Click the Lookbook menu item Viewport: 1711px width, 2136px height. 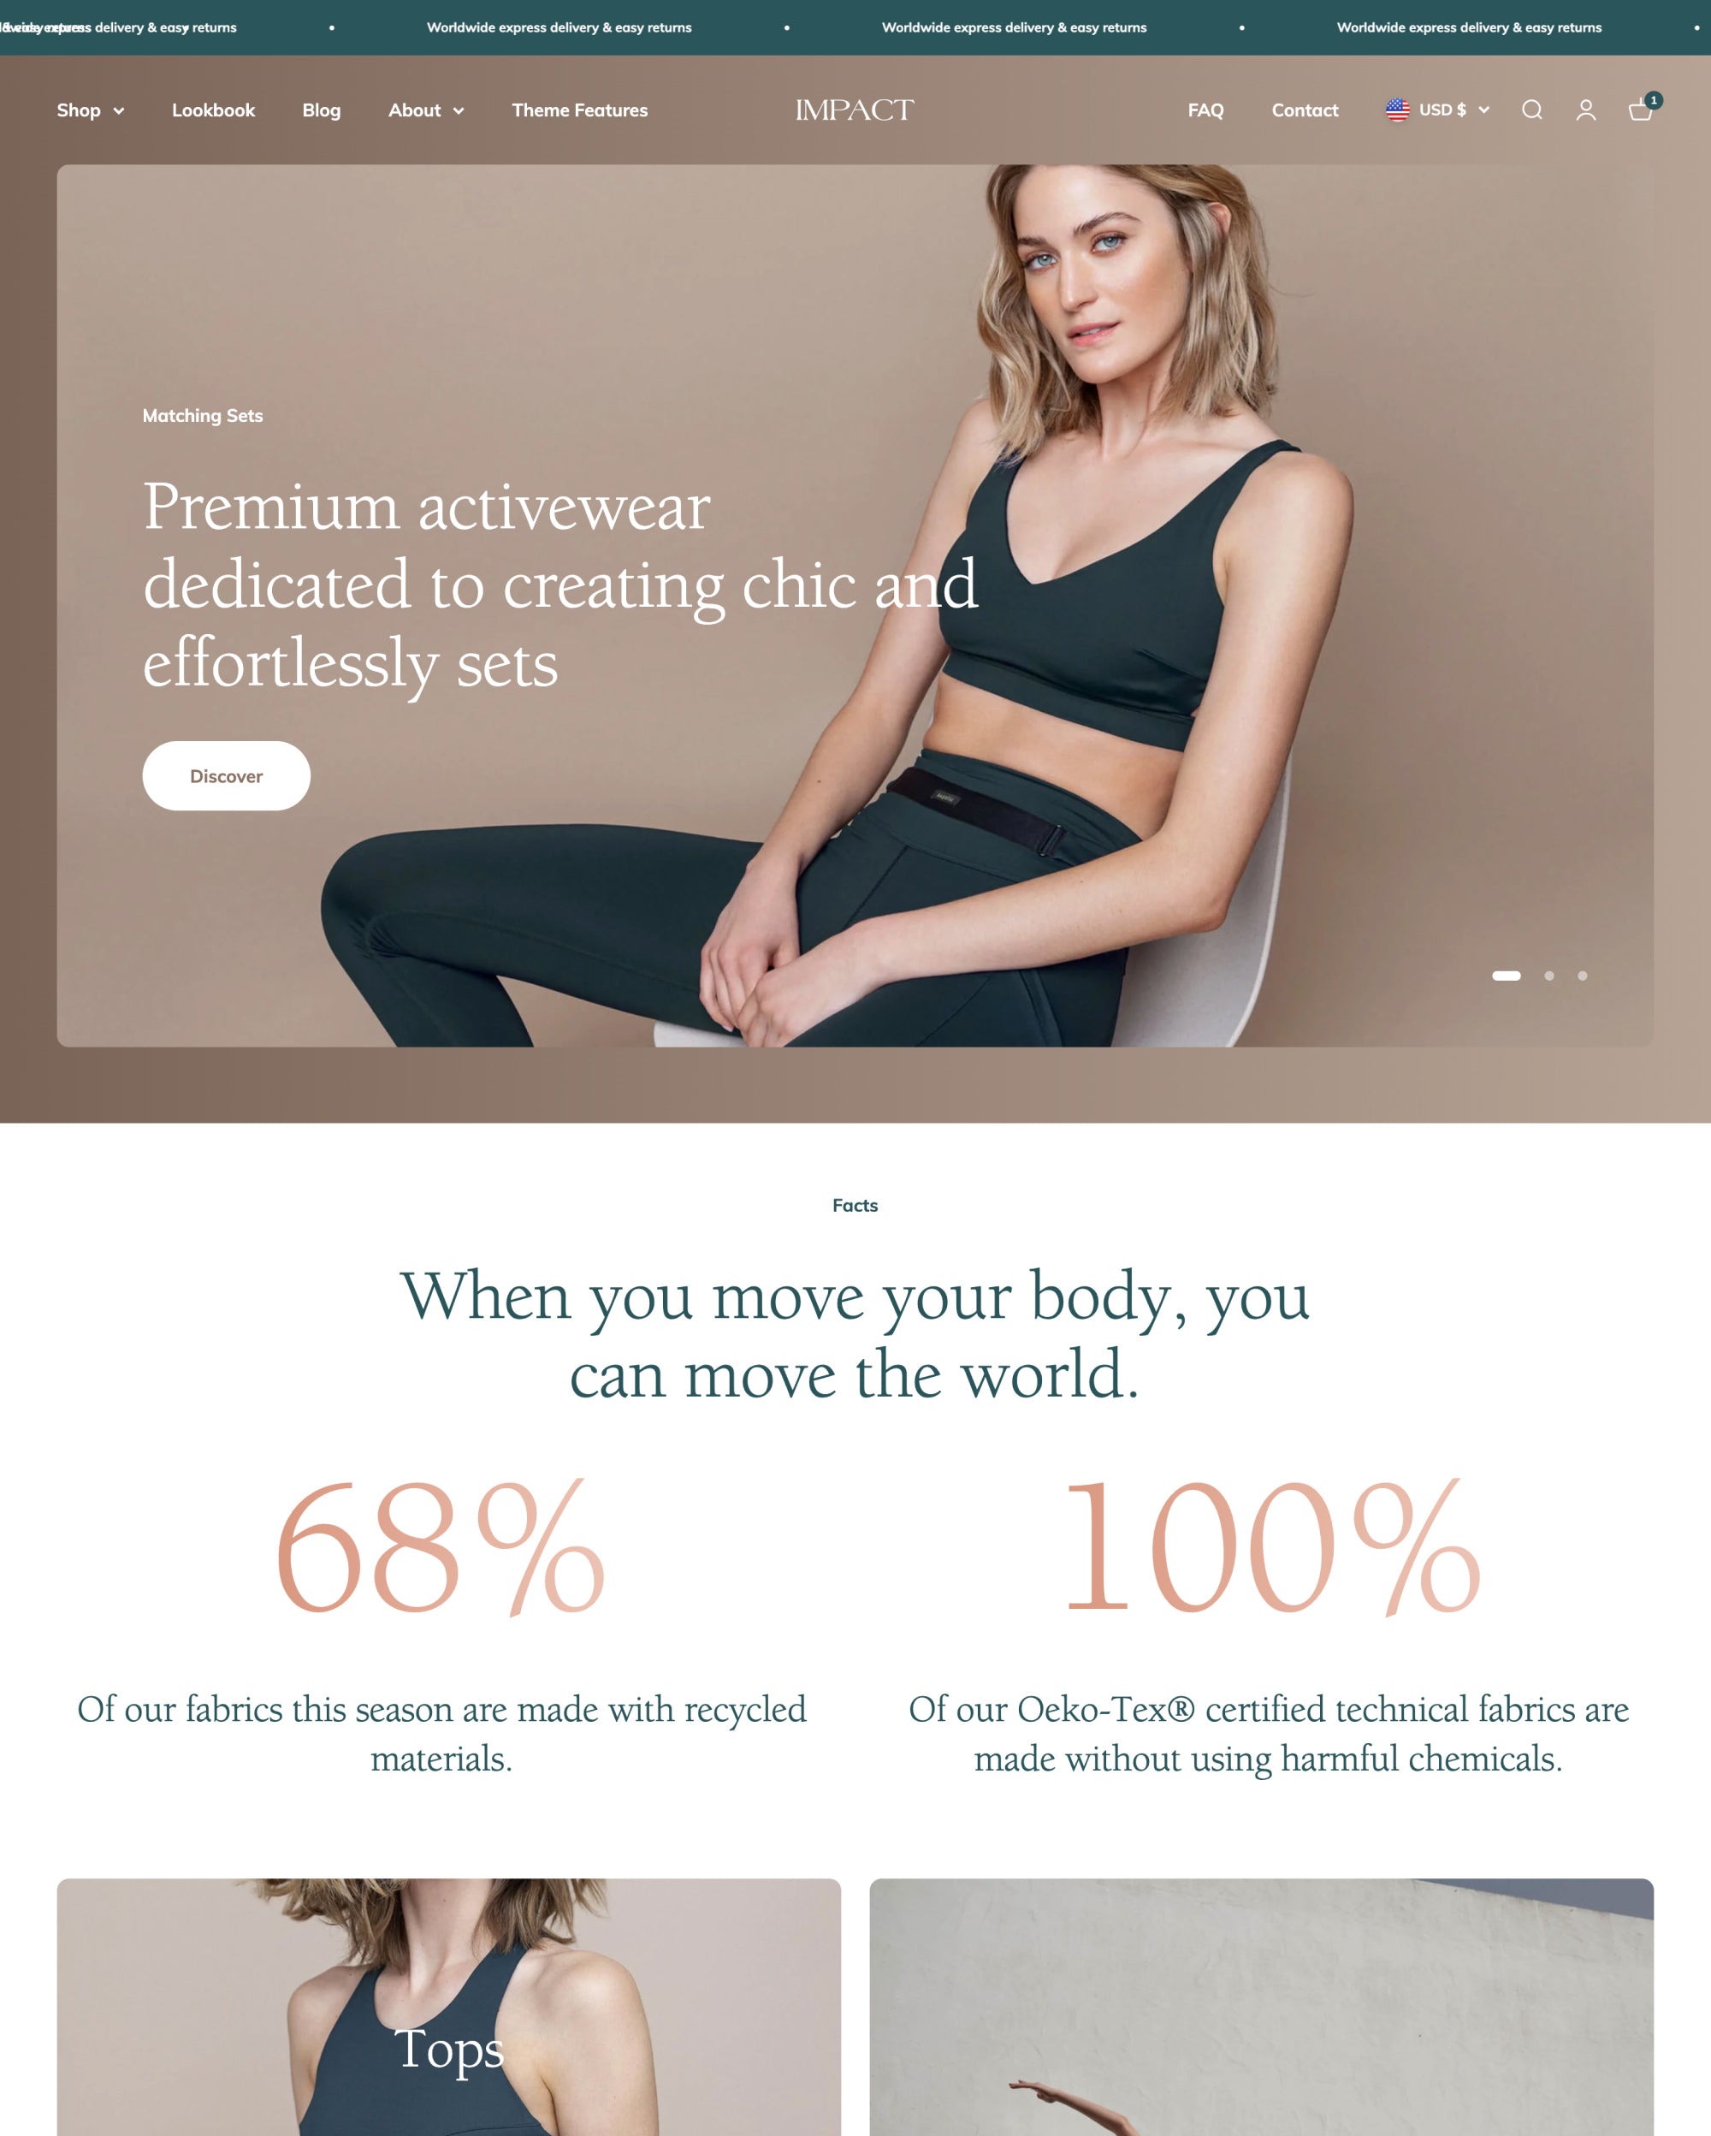point(213,109)
